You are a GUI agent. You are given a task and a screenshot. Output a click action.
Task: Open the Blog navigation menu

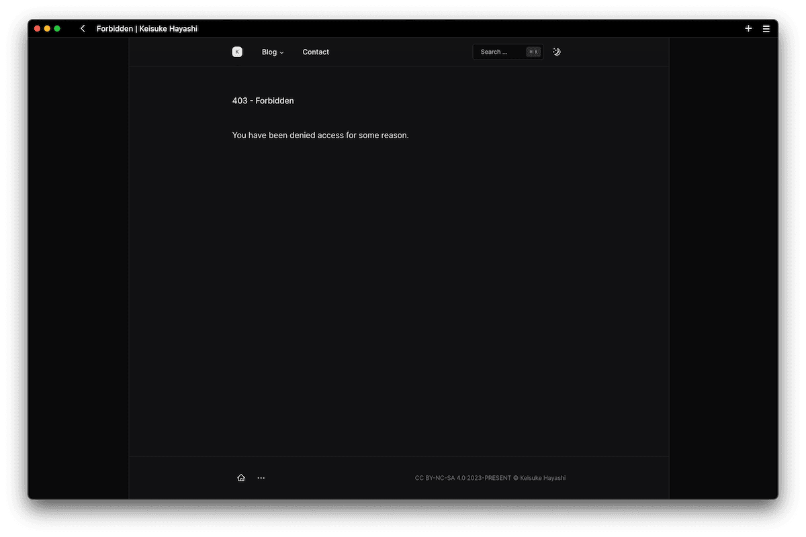click(269, 52)
